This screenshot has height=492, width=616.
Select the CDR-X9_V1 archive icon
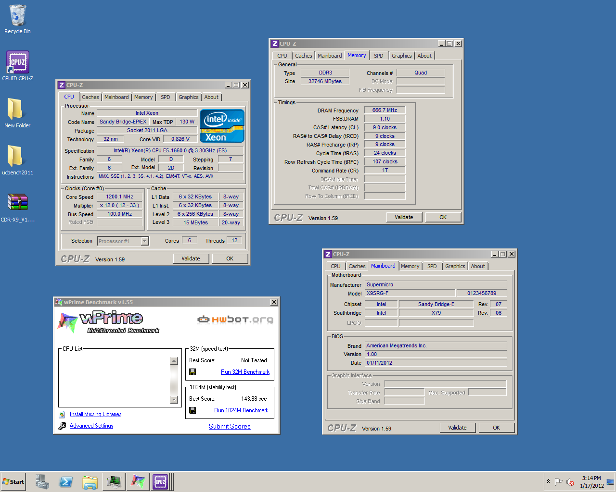[17, 208]
